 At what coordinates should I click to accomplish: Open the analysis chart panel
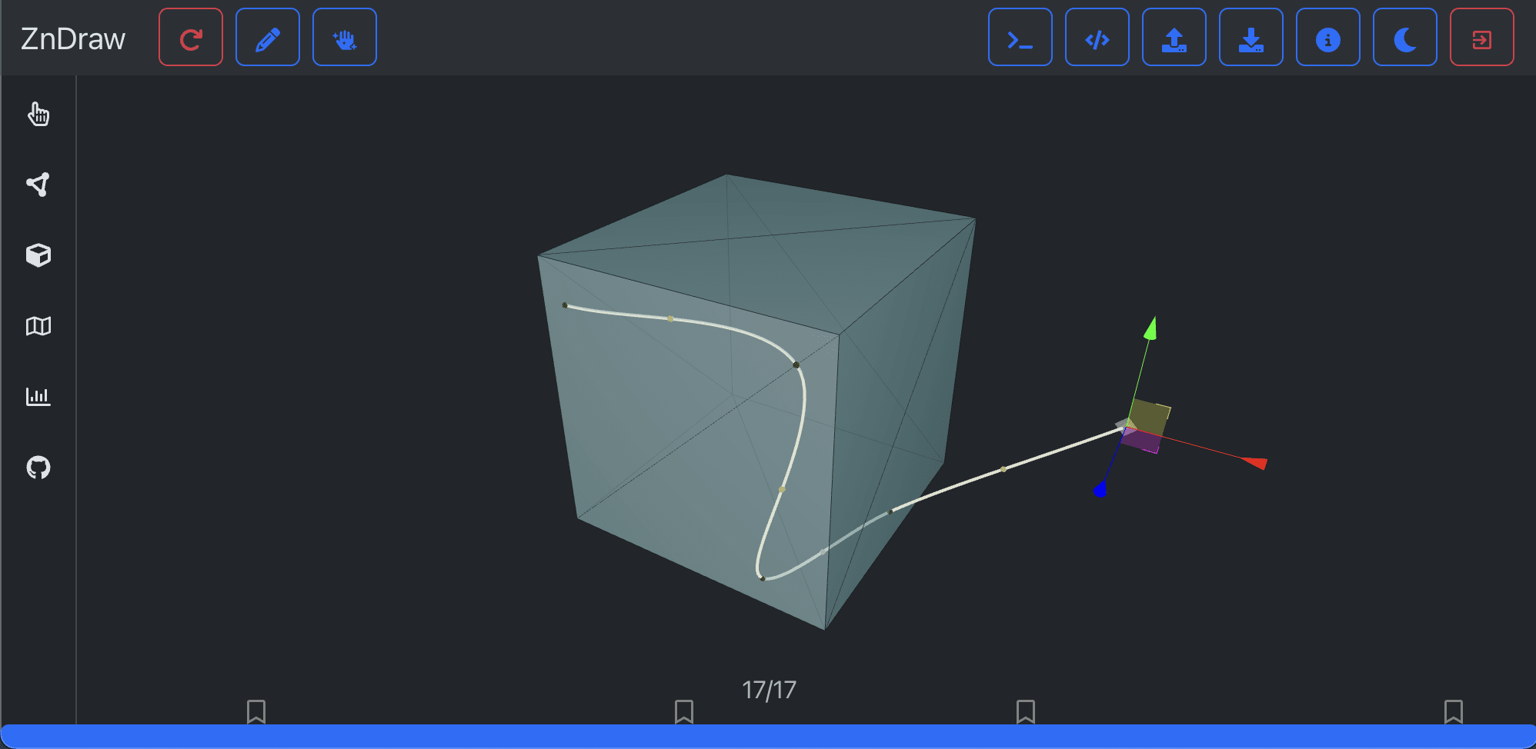point(38,397)
